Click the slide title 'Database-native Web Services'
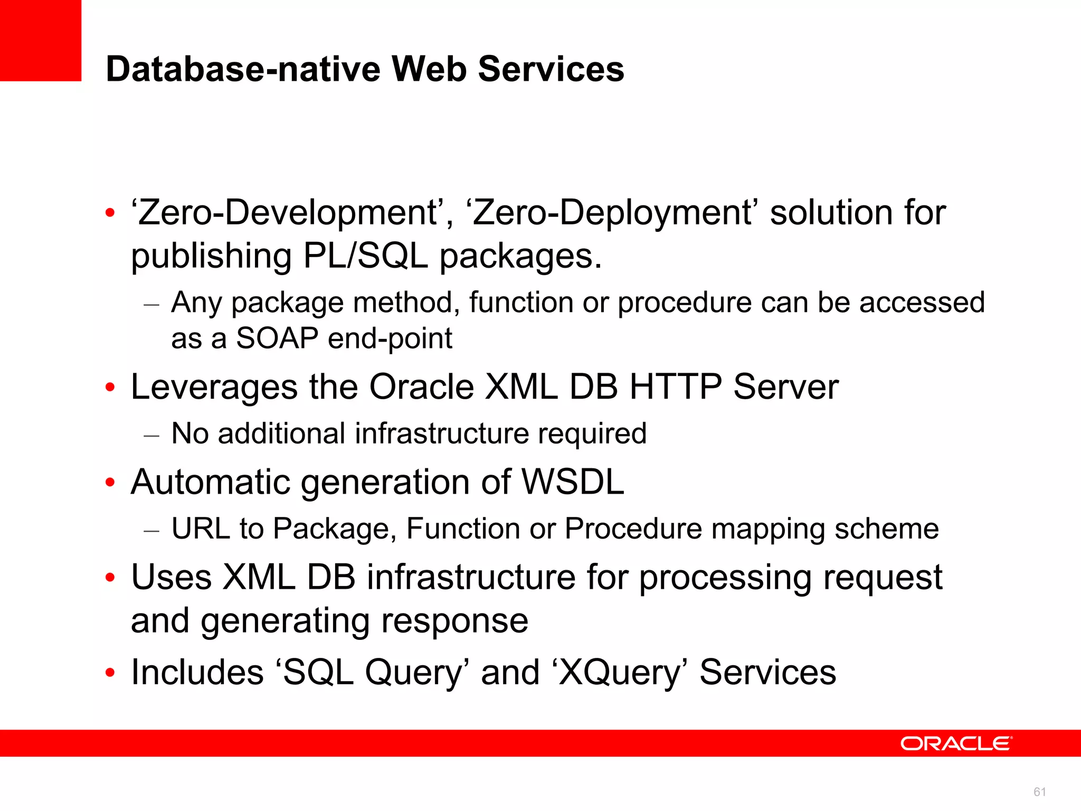This screenshot has width=1081, height=811. point(365,69)
